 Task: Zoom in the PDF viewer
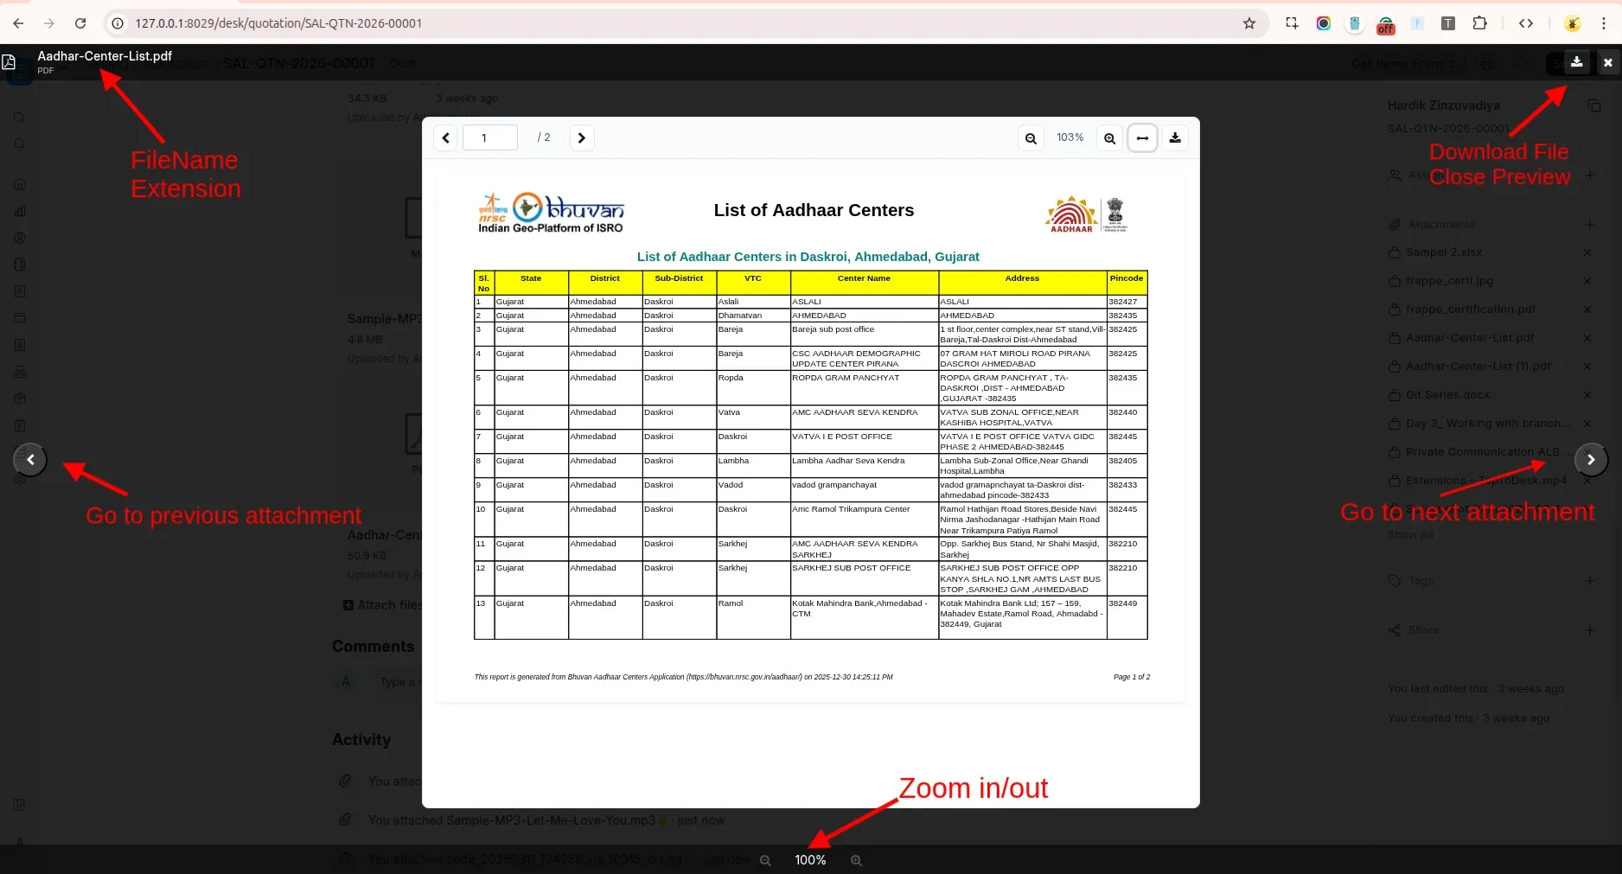1109,138
